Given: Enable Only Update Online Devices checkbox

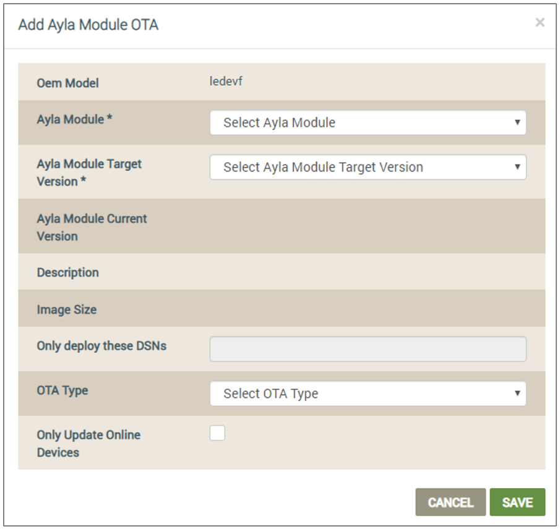Looking at the screenshot, I should pos(217,433).
